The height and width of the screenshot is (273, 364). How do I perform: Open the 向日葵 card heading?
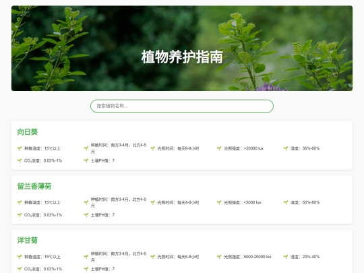point(28,132)
